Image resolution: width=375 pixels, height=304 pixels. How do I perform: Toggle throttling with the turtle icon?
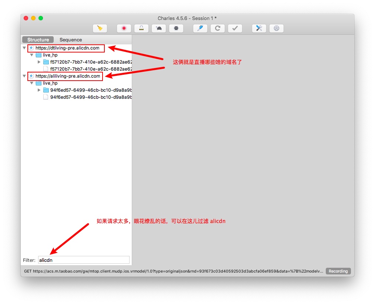tap(159, 28)
